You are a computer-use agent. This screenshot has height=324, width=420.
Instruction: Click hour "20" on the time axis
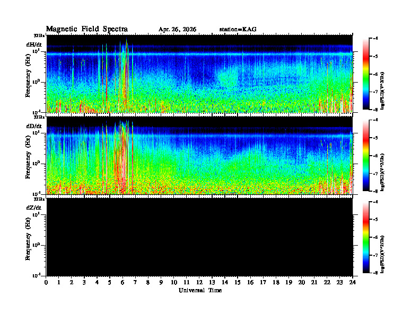[302, 282]
